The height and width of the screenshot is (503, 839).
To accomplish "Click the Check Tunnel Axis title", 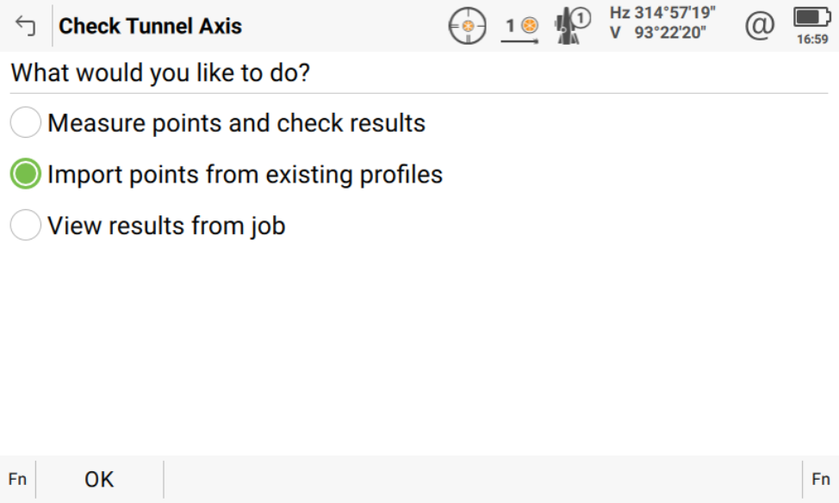I will [x=150, y=26].
